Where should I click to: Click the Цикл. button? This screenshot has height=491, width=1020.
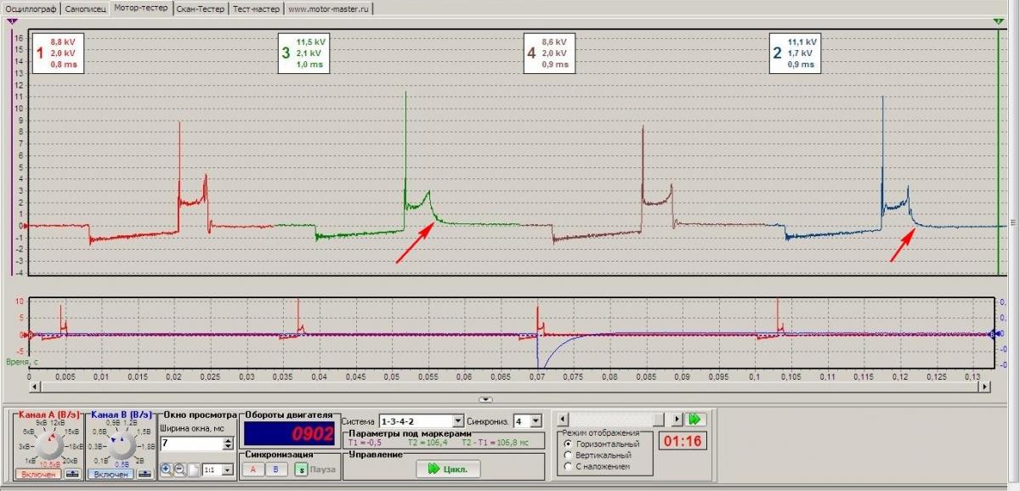tap(448, 468)
